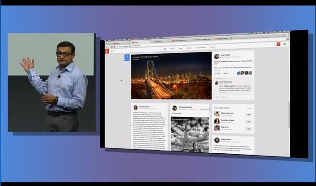Open Christopher Michel's avatar
316x186 pixels.
point(174,108)
